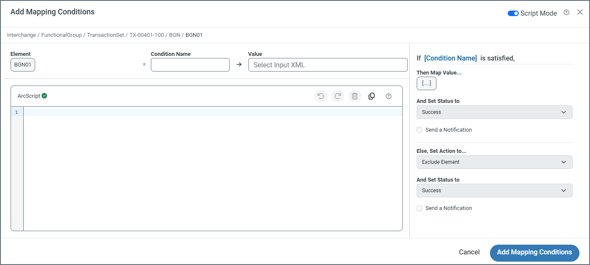Click the Select Input XML value field
Viewport: 590px width, 265px height.
click(328, 65)
